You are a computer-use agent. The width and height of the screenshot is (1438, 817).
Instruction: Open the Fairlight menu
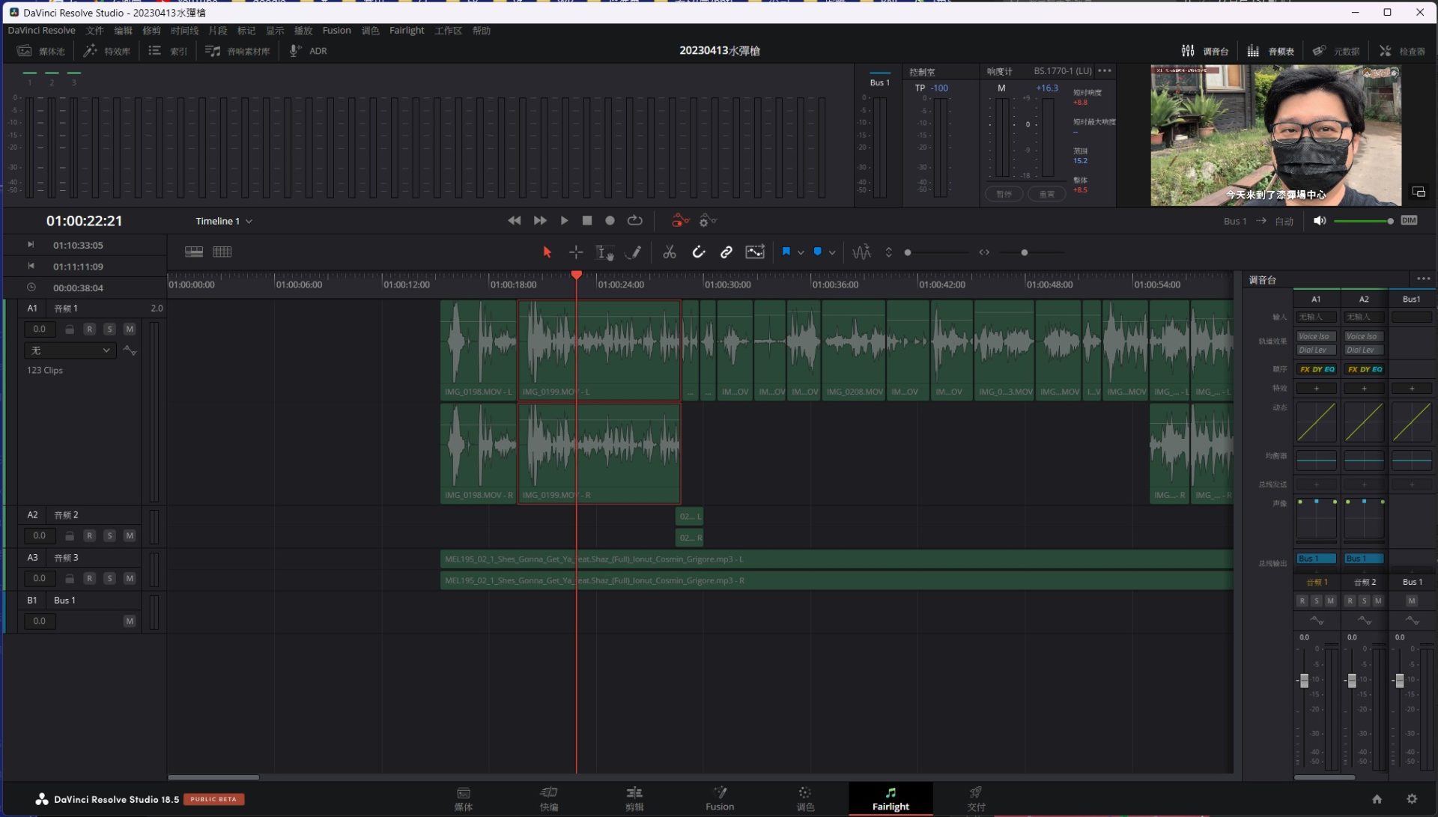[407, 31]
